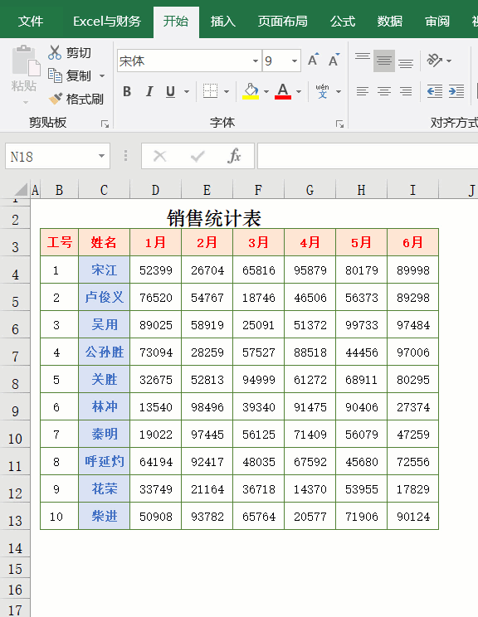Image resolution: width=478 pixels, height=617 pixels.
Task: Align text left
Action: [x=363, y=91]
